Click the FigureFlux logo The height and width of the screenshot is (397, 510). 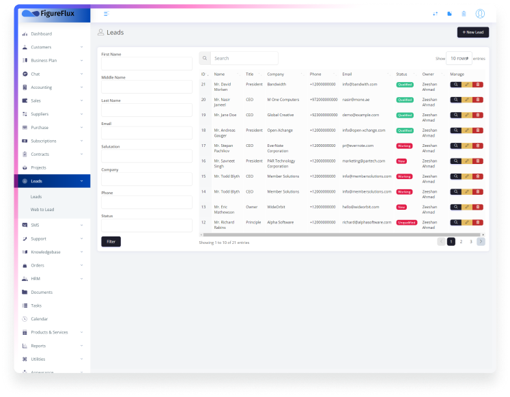(x=48, y=14)
